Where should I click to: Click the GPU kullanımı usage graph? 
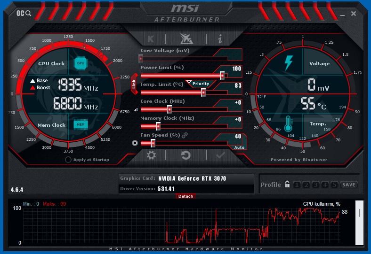(x=181, y=225)
